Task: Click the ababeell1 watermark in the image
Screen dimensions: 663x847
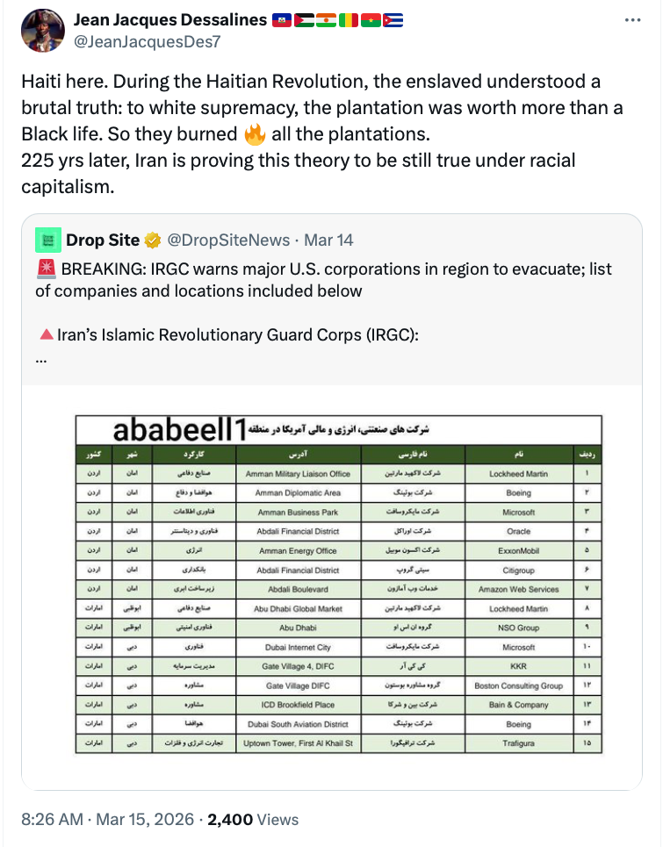Action: tap(178, 429)
